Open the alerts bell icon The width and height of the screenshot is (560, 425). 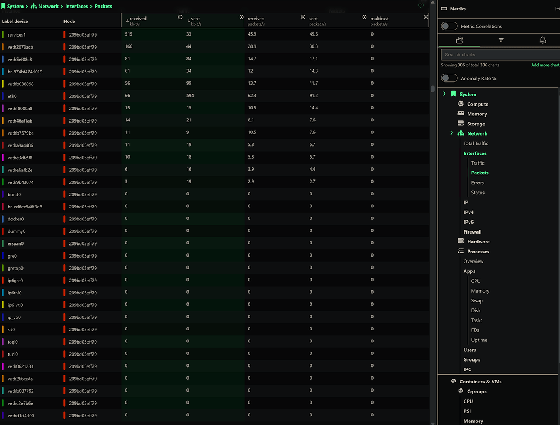(x=542, y=40)
